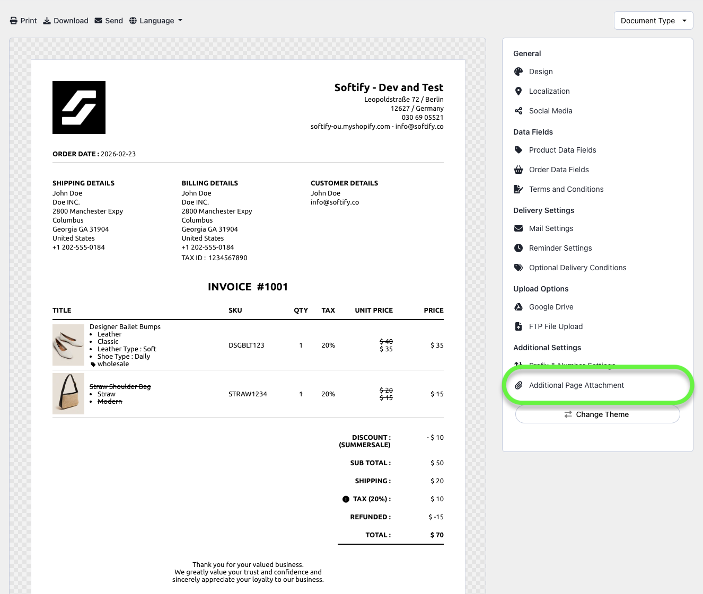Click the Design palette icon
The width and height of the screenshot is (703, 594).
pyautogui.click(x=519, y=72)
